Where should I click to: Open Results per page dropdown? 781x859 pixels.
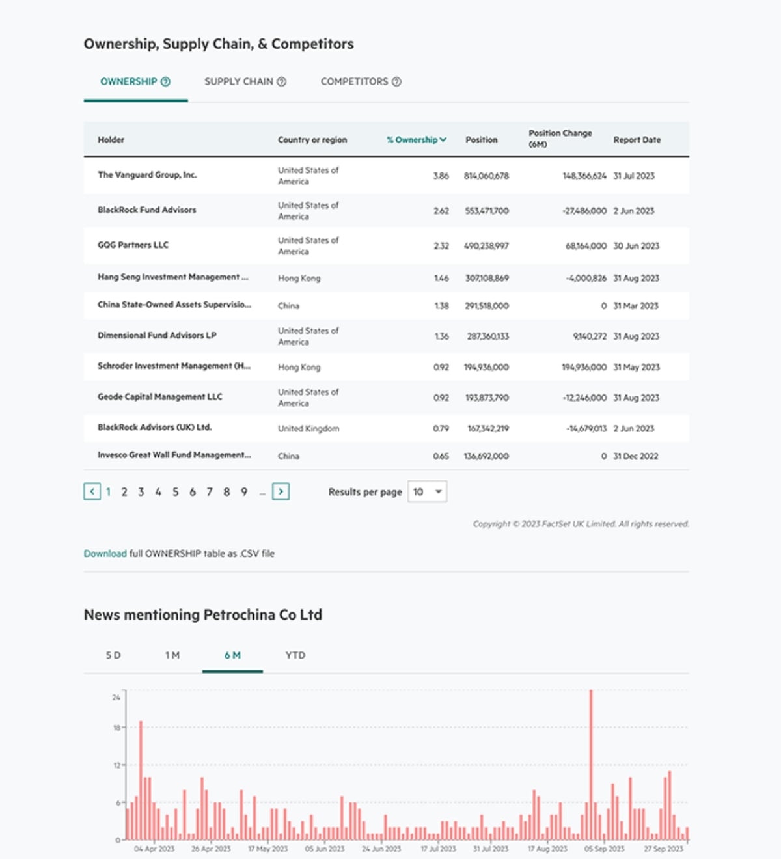(427, 492)
